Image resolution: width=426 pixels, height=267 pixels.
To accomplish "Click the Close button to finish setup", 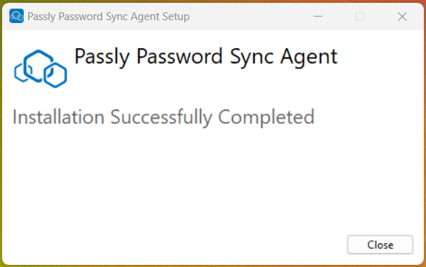I will [380, 245].
